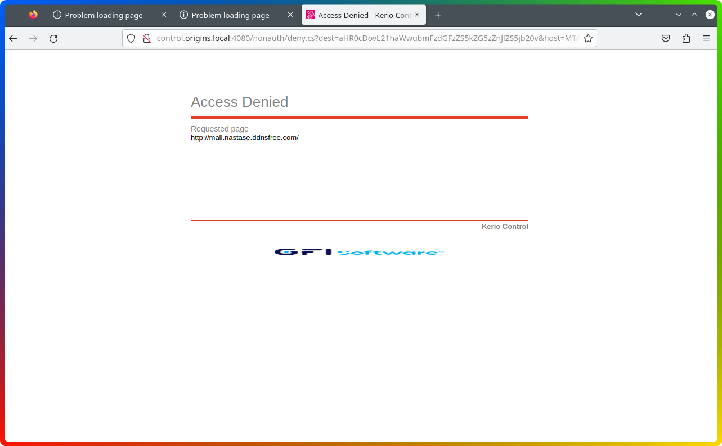Screen dimensions: 722x446
Task: Open the Extensions puzzle-piece menu
Action: click(686, 38)
